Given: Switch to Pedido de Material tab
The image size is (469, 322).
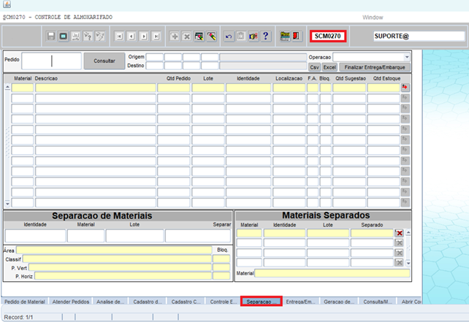Looking at the screenshot, I should 25,302.
